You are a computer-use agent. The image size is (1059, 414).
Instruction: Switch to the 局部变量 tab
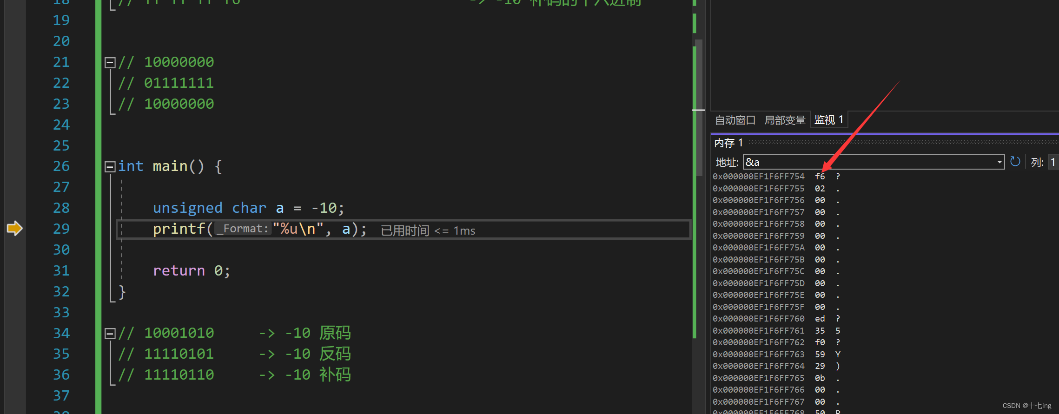coord(785,120)
